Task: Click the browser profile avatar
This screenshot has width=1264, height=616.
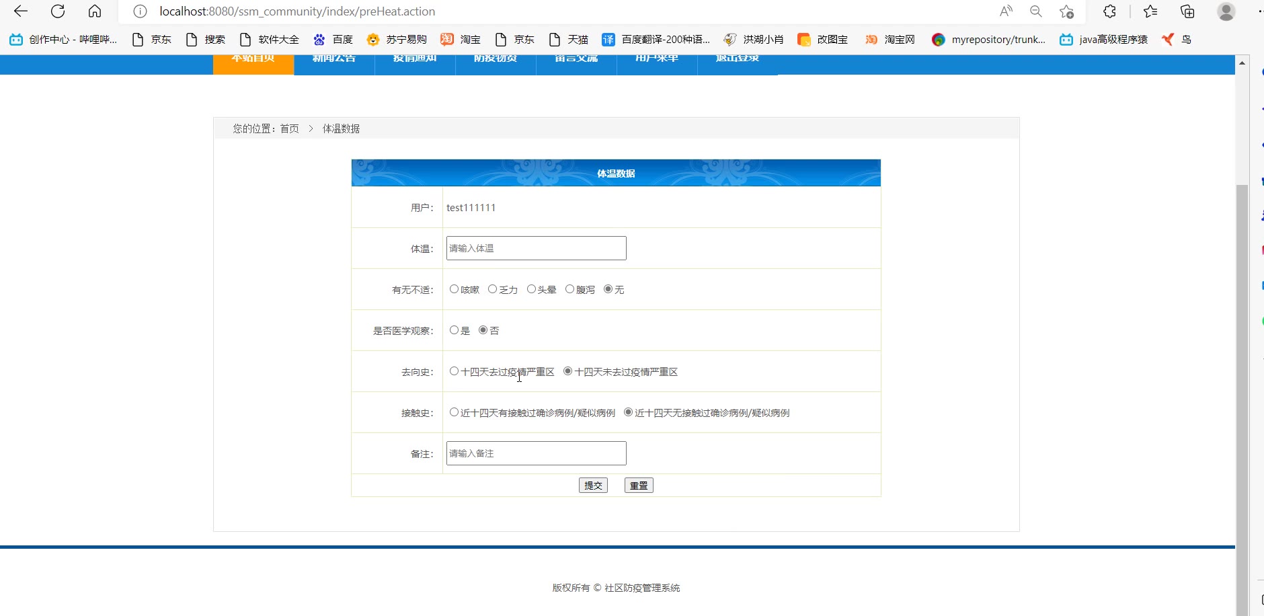Action: pos(1226,11)
